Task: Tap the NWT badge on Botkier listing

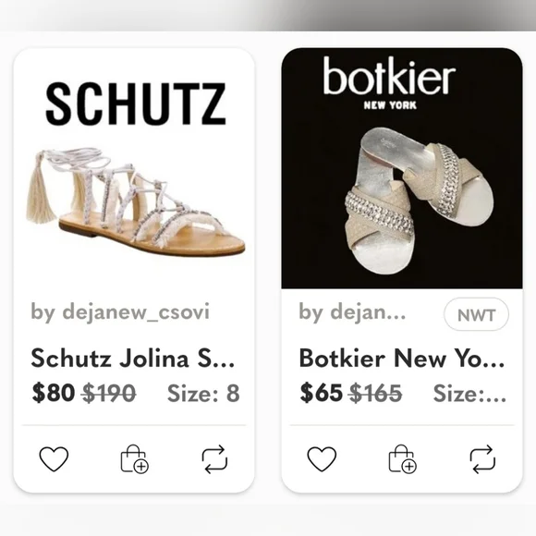Action: click(x=476, y=314)
